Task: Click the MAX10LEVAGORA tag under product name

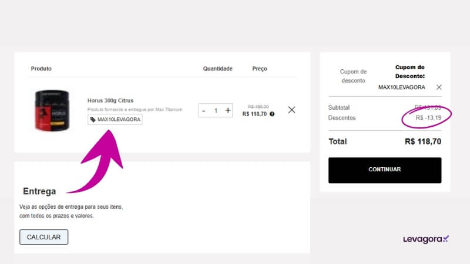Action: [115, 120]
